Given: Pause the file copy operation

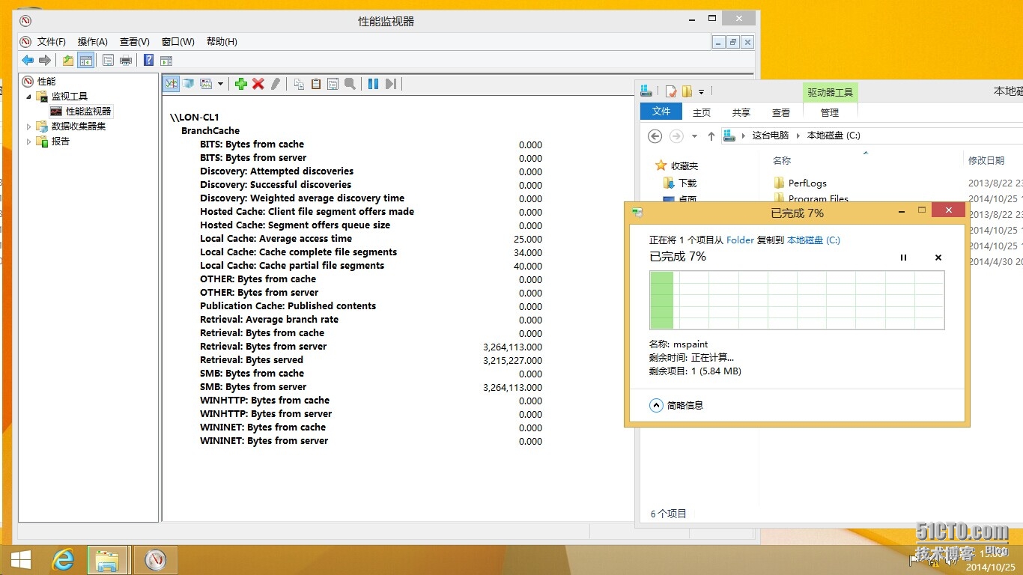Looking at the screenshot, I should click(x=903, y=258).
